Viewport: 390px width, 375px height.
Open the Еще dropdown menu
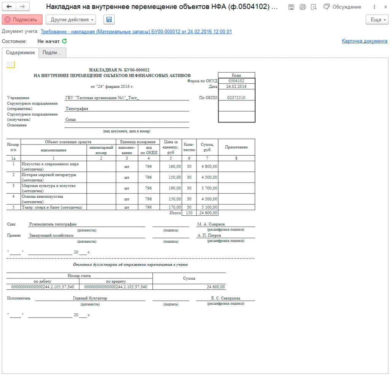pos(377,20)
